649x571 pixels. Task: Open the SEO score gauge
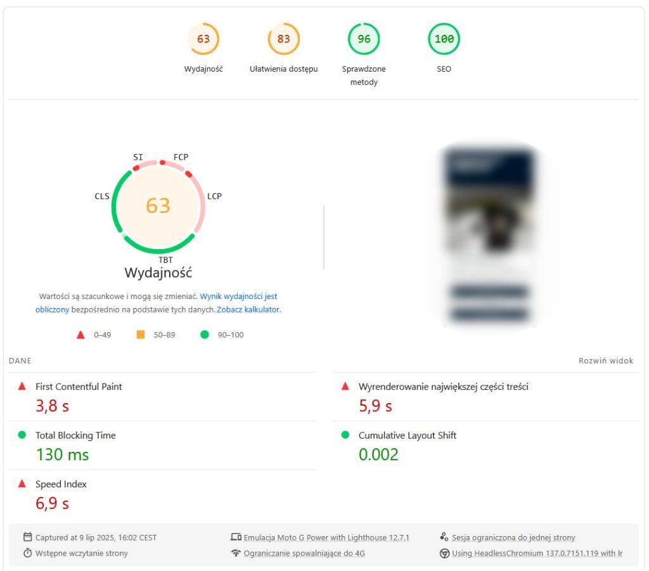[444, 39]
